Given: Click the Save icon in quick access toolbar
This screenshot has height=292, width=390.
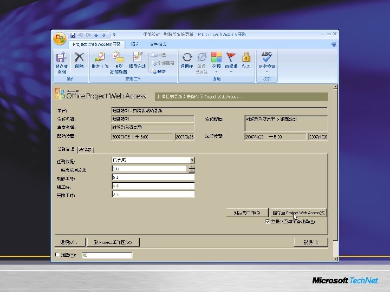Looking at the screenshot, I should click(73, 35).
